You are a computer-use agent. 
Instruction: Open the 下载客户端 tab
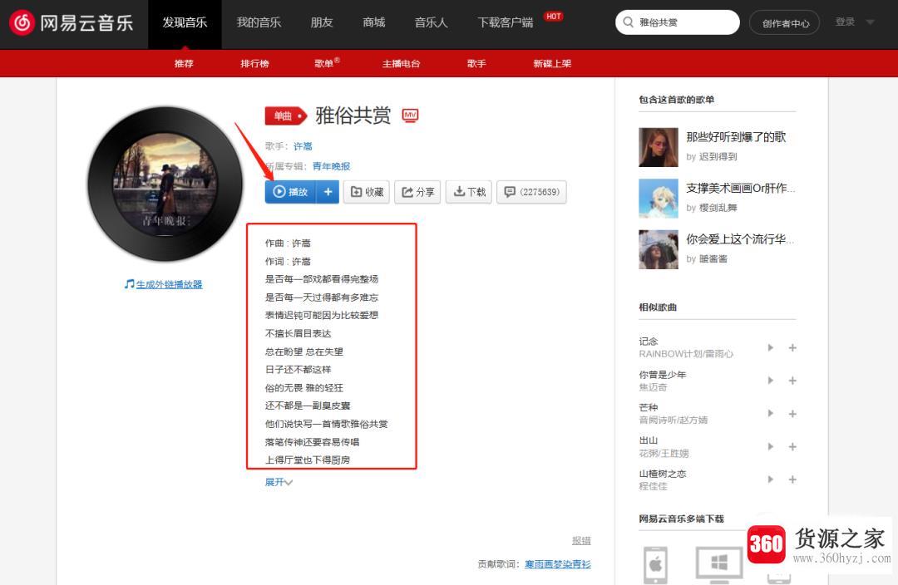506,23
